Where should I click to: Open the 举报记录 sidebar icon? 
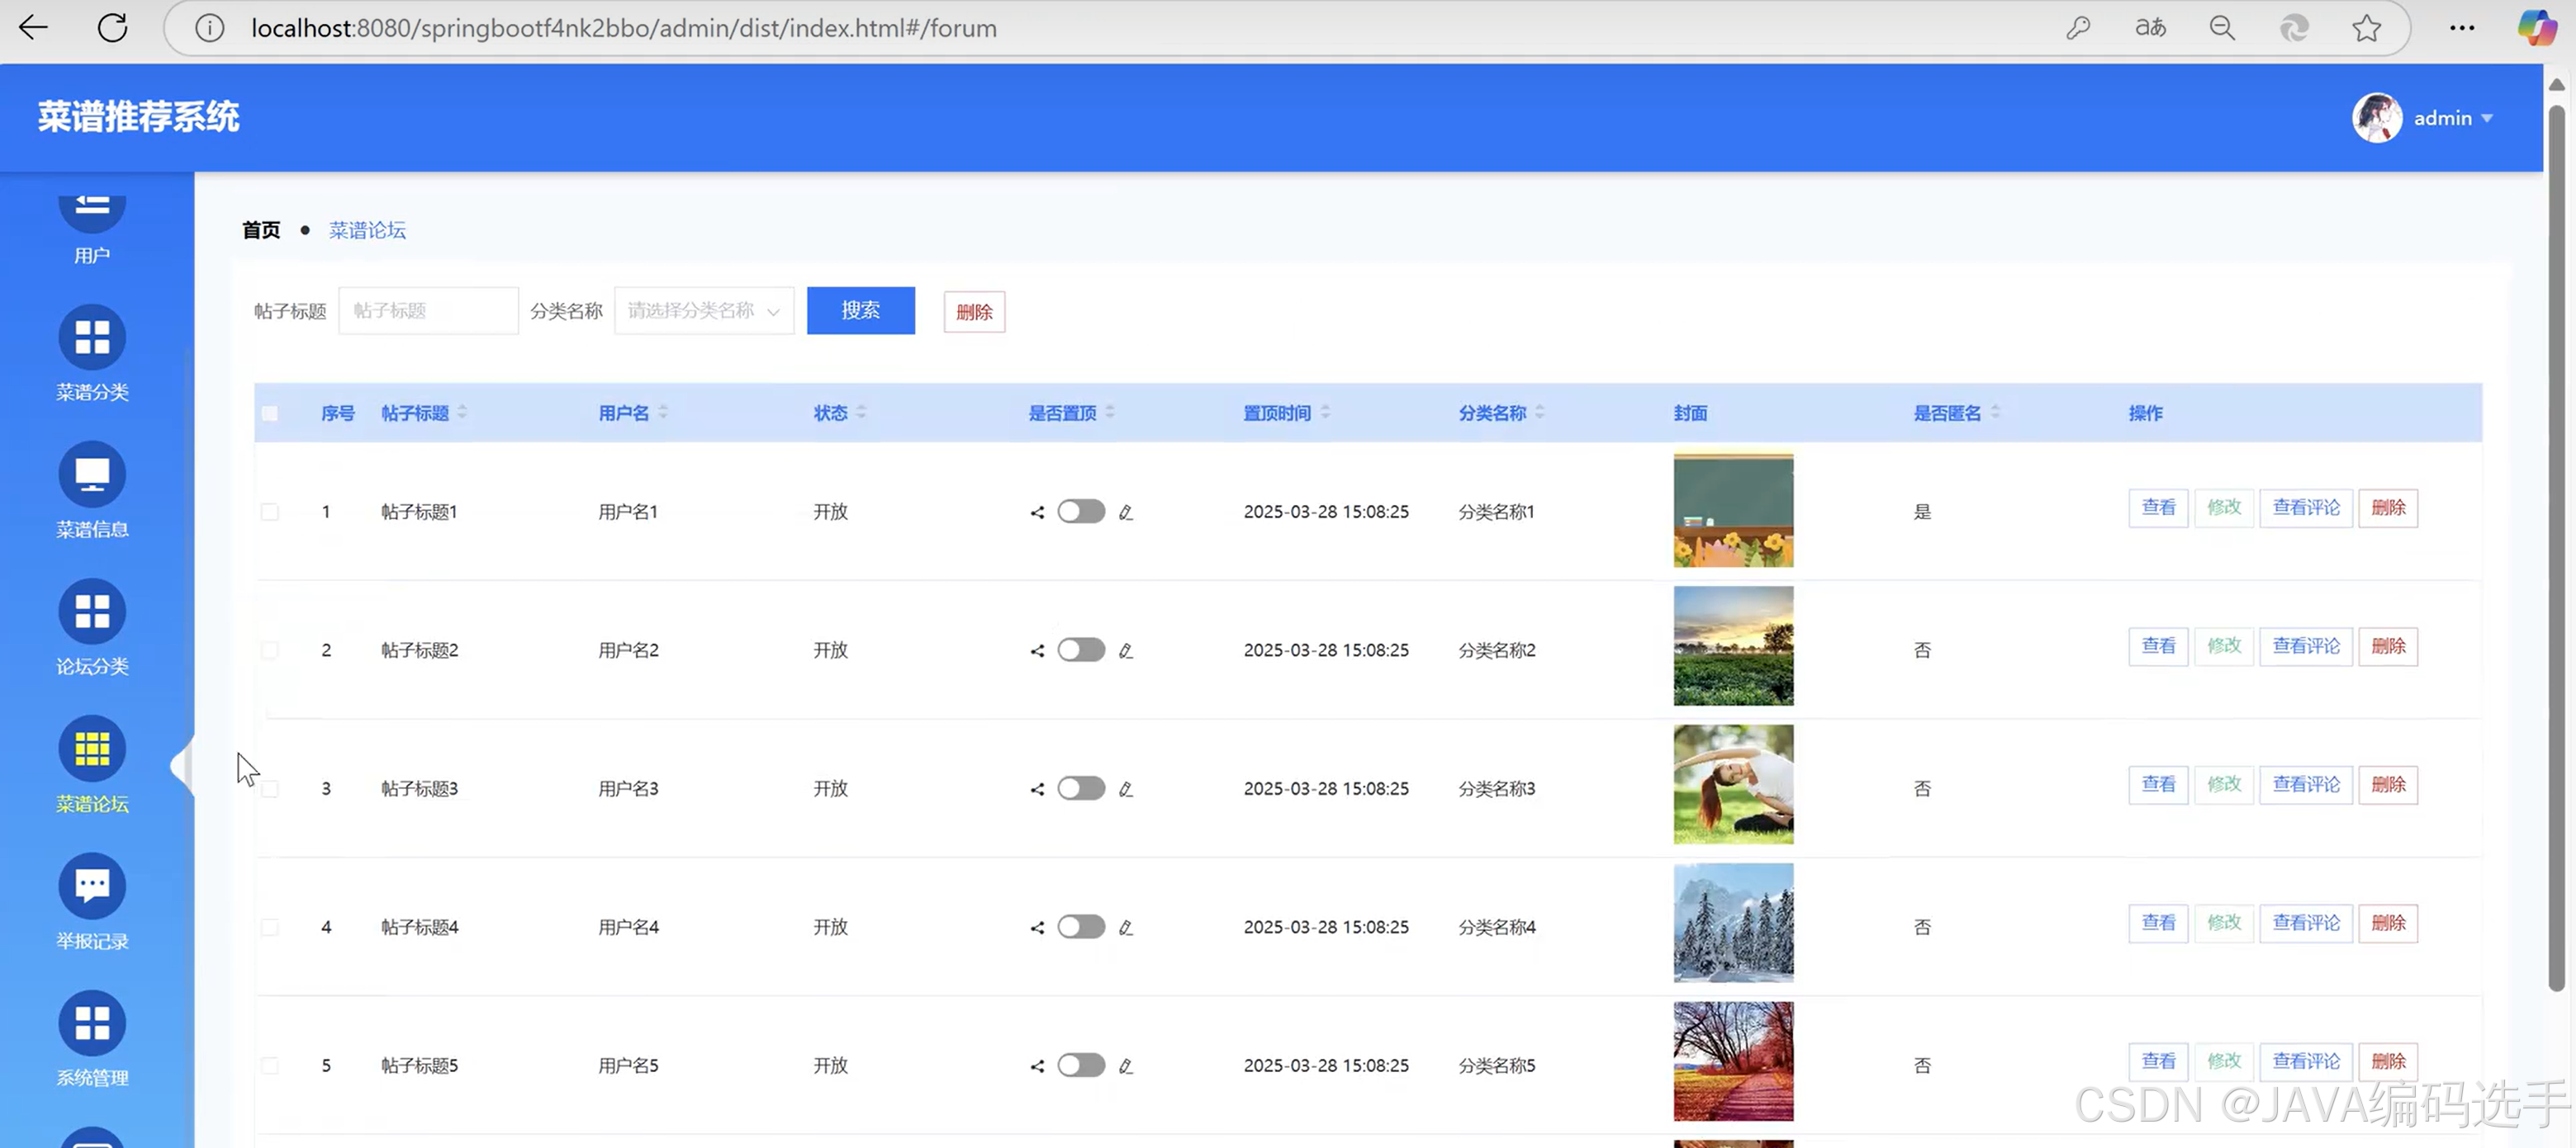(92, 886)
